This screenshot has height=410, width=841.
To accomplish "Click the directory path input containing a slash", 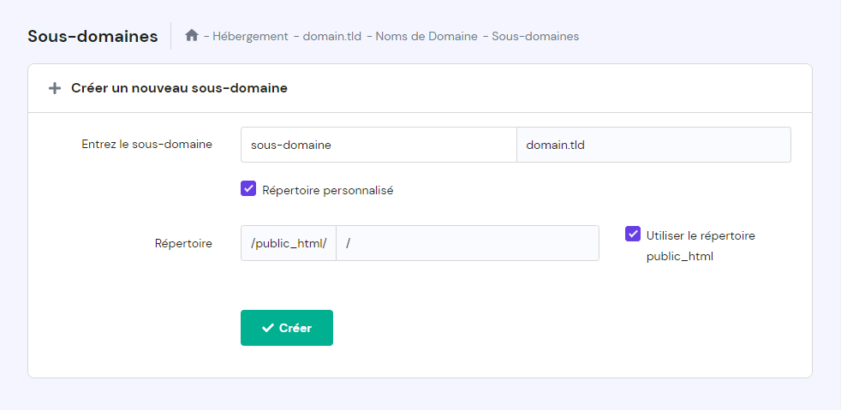I will click(468, 243).
